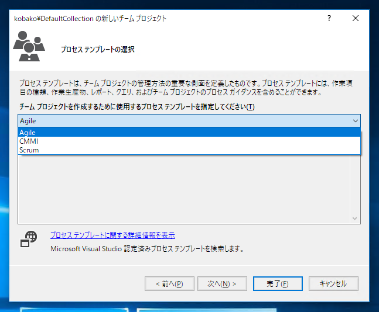
Task: Click the team project people icon
Action: [x=29, y=46]
